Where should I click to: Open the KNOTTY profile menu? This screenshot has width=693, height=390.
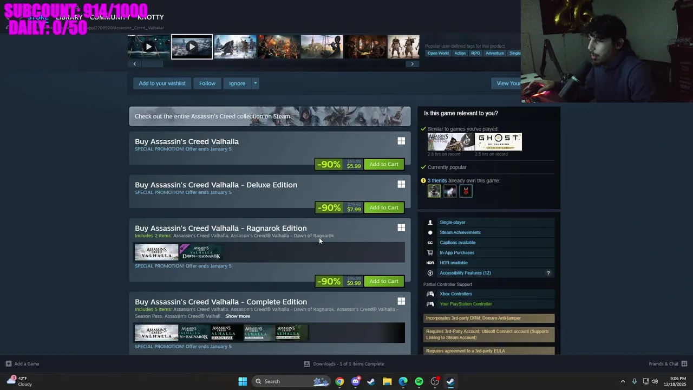(151, 17)
